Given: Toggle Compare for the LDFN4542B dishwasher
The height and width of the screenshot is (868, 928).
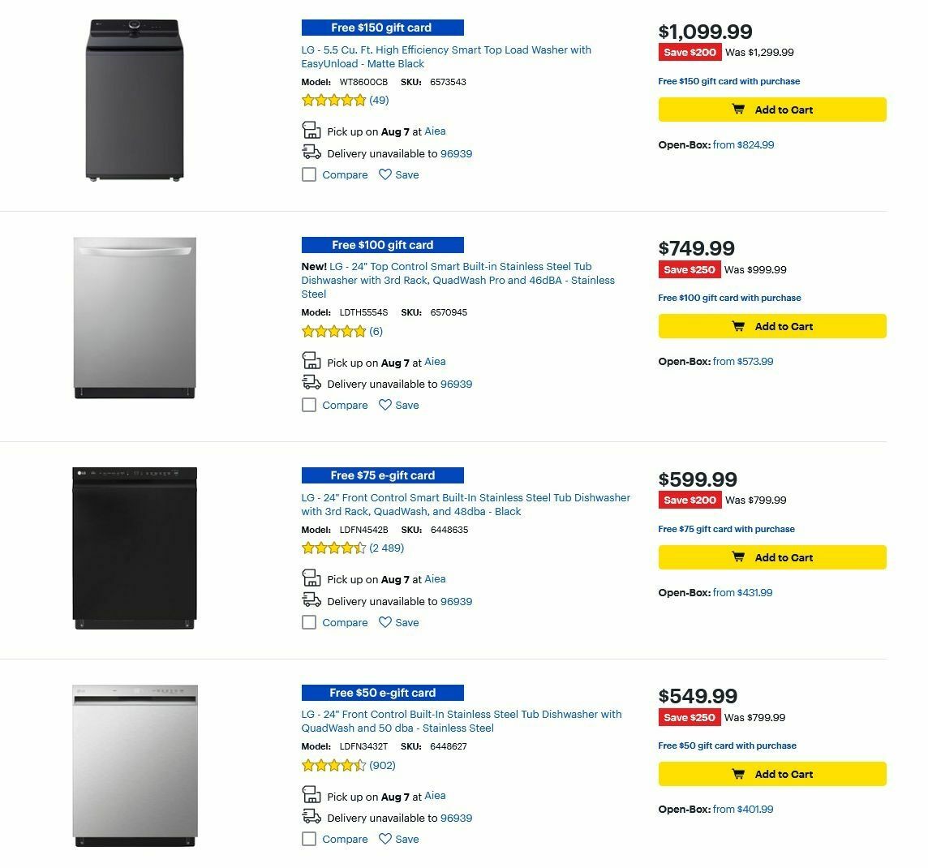Looking at the screenshot, I should click(308, 622).
